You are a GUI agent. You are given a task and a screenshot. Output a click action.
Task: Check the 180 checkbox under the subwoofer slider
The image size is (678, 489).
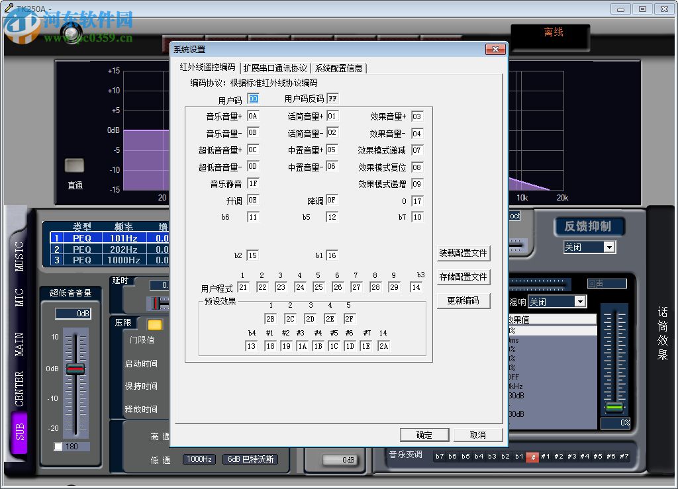[58, 447]
